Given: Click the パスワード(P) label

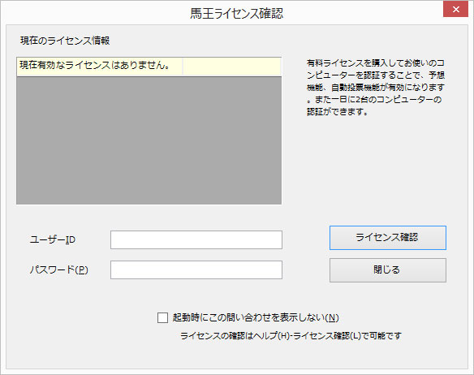Looking at the screenshot, I should (59, 269).
